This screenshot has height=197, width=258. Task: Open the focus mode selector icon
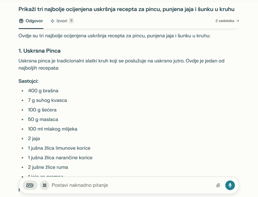pos(44,185)
